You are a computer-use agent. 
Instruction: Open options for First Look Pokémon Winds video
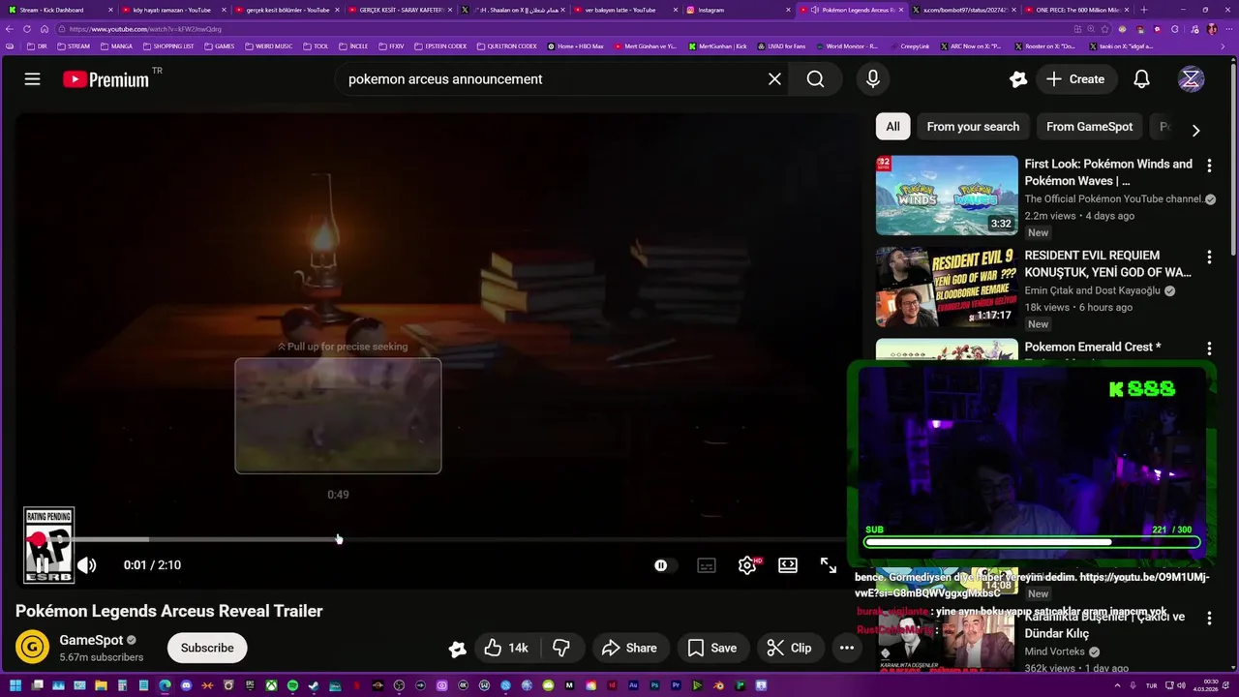pyautogui.click(x=1208, y=166)
